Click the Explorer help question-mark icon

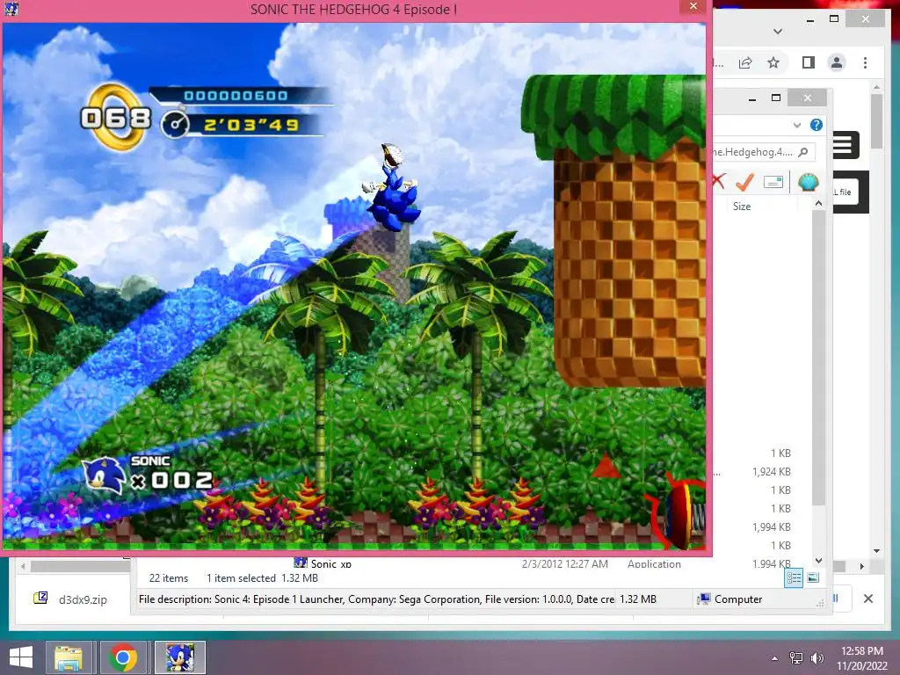click(817, 125)
